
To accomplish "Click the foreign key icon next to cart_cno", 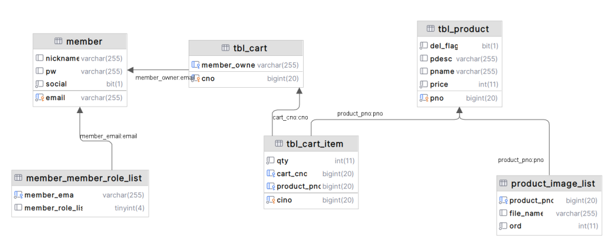I will [x=271, y=174].
